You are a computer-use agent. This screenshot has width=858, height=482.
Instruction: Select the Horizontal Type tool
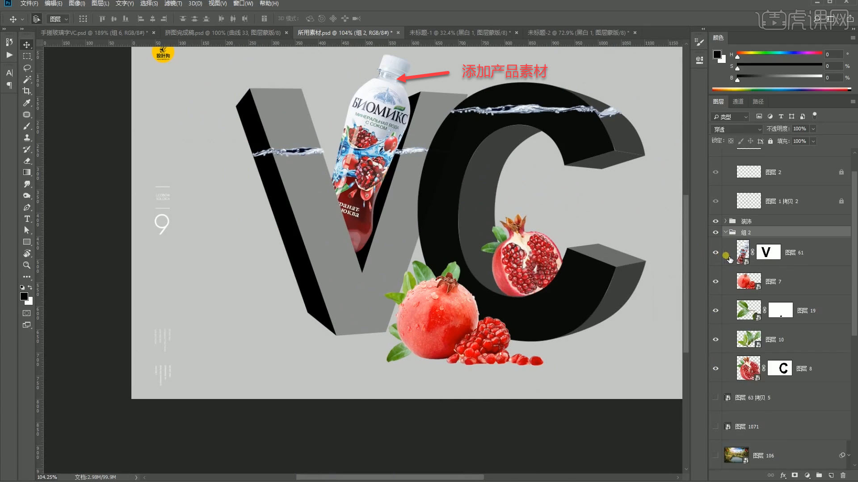[x=27, y=219]
